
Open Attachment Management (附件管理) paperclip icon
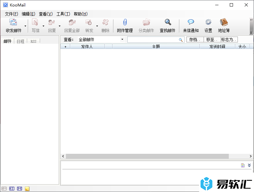(x=125, y=22)
